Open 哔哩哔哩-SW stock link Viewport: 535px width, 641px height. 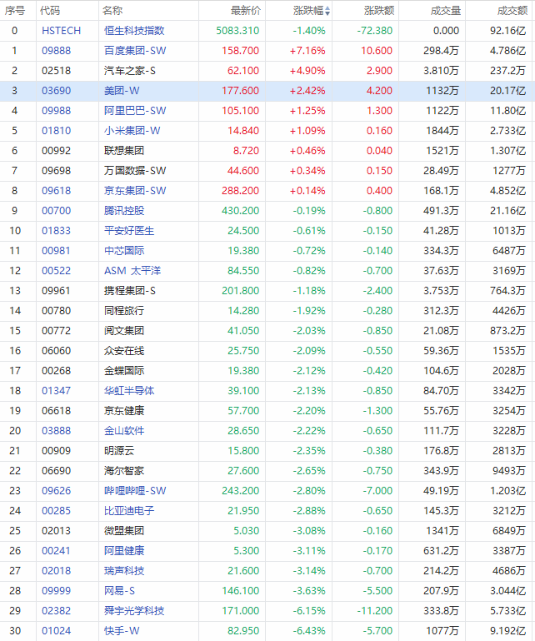point(135,492)
